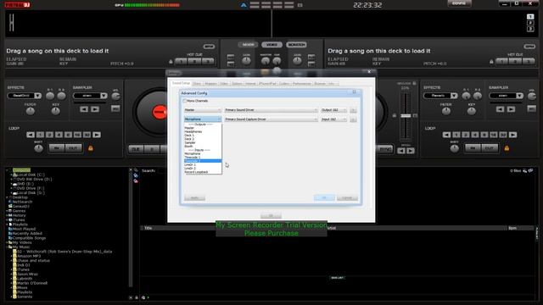The image size is (543, 305).
Task: Open Primary Sound Capture Driver dropdown
Action: (271, 119)
